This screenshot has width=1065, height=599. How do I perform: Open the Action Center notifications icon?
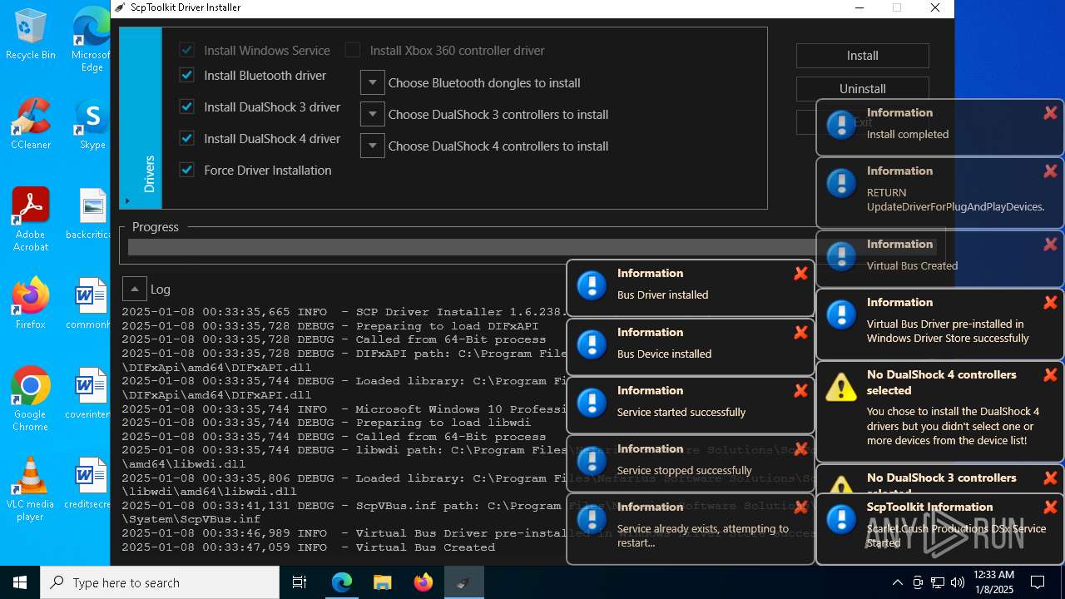tap(1038, 582)
